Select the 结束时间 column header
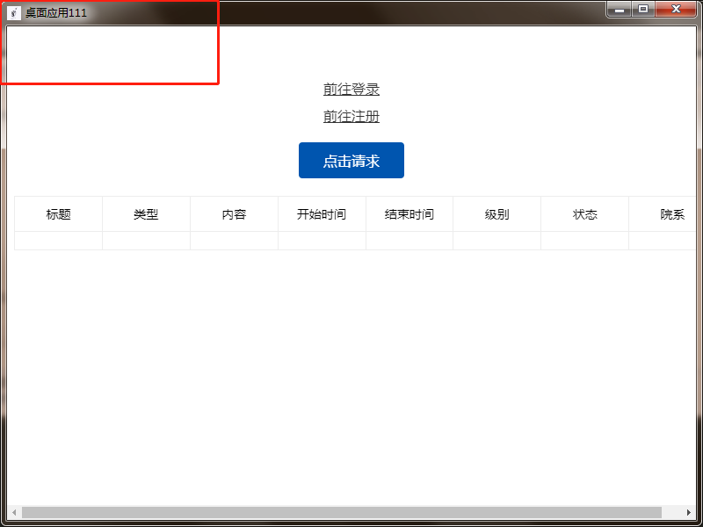Viewport: 703px width, 527px height. 409,214
